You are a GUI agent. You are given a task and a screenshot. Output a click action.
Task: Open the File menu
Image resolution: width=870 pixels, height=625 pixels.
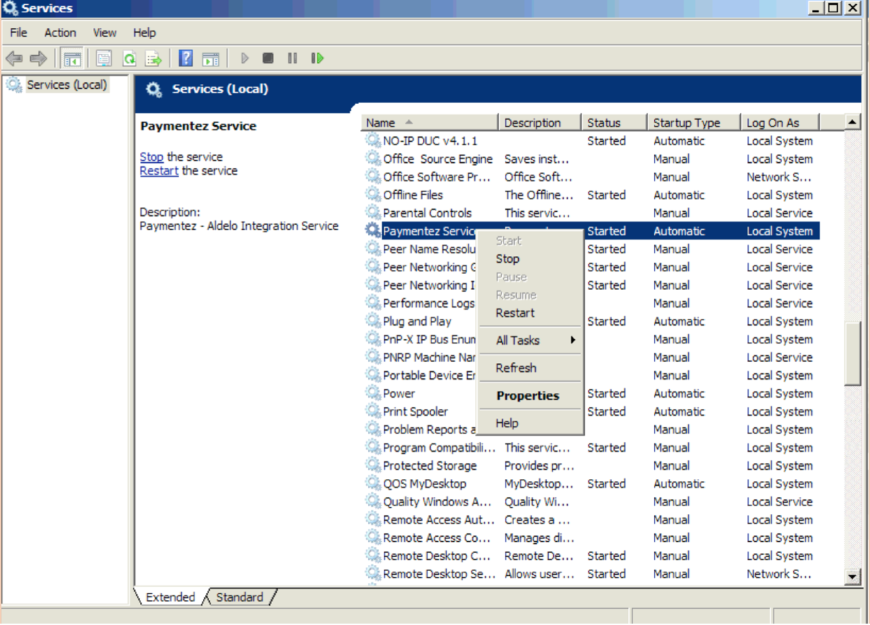(x=19, y=33)
